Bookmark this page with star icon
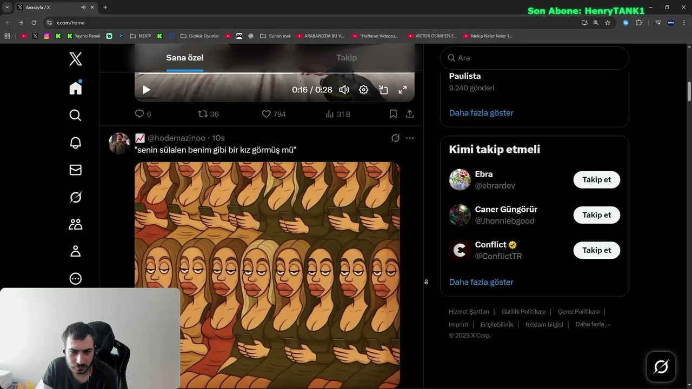 pos(608,23)
